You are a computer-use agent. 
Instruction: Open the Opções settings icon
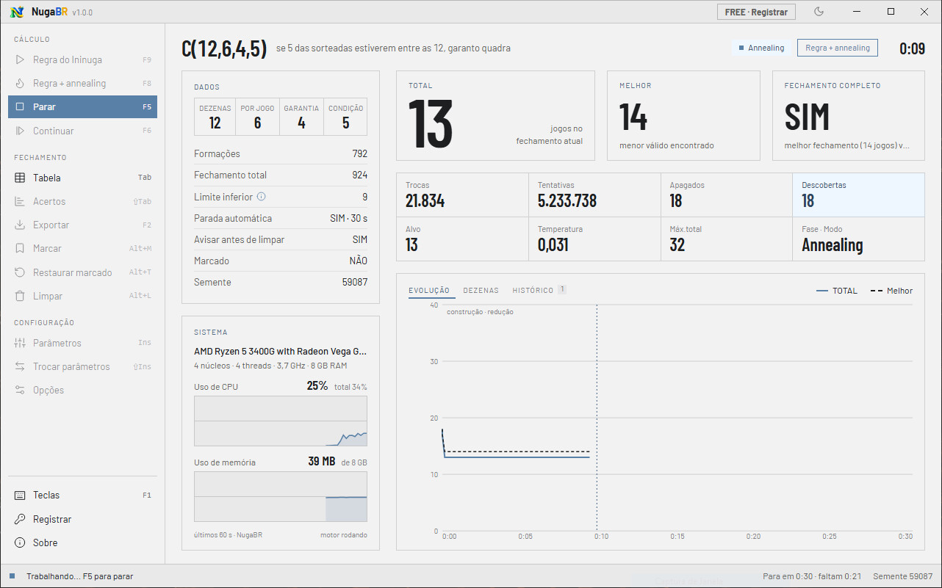click(20, 390)
